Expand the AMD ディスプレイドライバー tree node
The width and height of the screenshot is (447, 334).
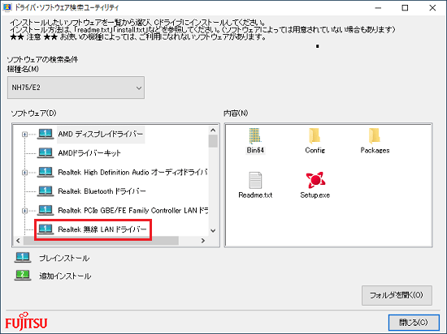pos(25,135)
